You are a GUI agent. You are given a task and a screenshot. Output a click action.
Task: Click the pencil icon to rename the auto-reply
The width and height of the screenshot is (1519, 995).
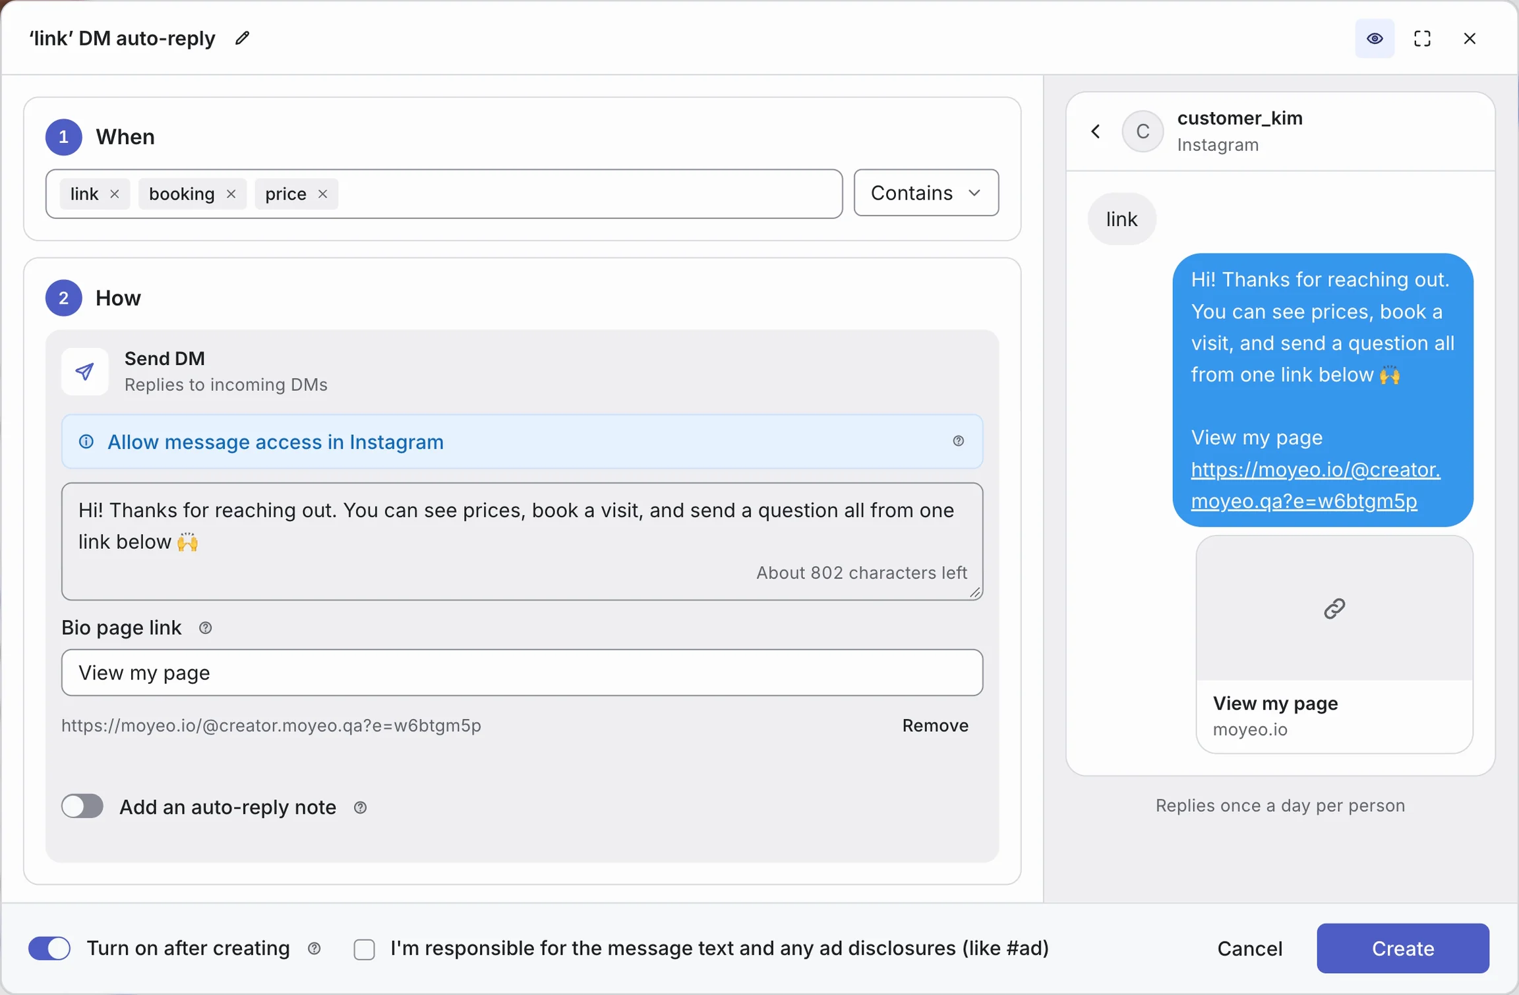pyautogui.click(x=243, y=38)
